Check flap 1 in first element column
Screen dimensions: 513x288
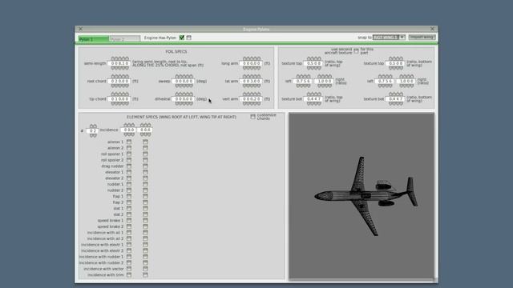coord(129,196)
